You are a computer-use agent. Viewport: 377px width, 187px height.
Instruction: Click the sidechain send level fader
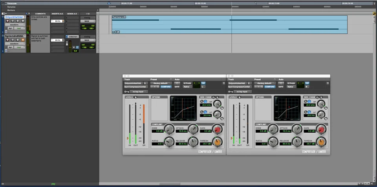coord(67,44)
